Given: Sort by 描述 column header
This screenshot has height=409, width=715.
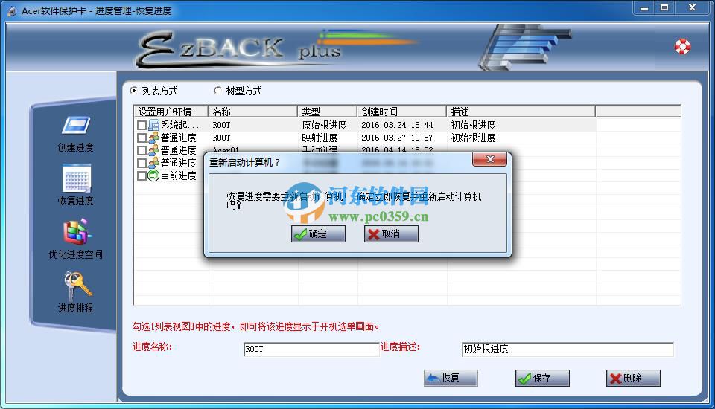Looking at the screenshot, I should coord(521,112).
